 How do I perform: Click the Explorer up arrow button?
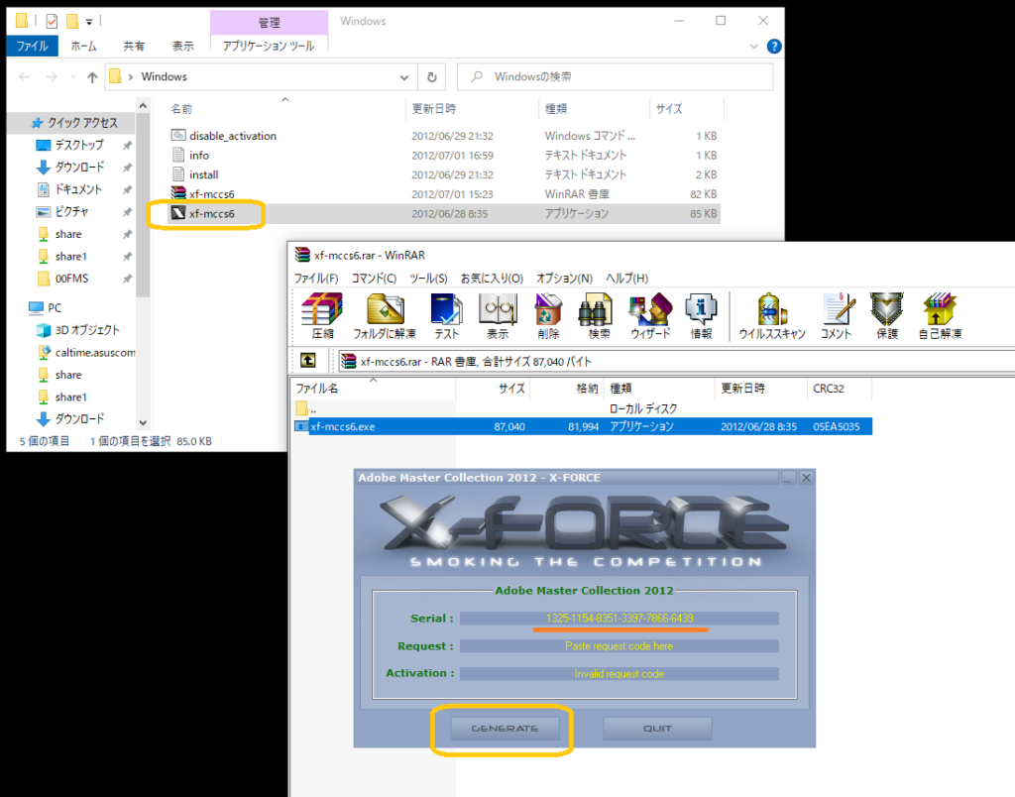point(92,77)
